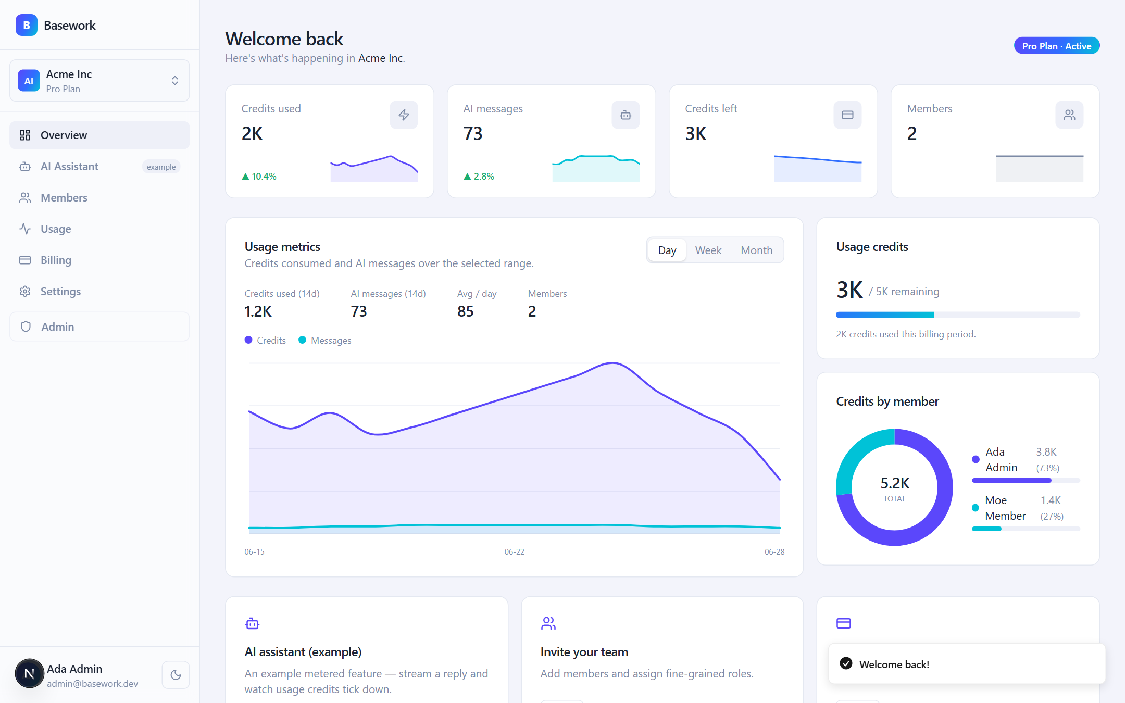Click Moe Member's credits progress bar
Image resolution: width=1125 pixels, height=703 pixels.
pyautogui.click(x=1026, y=529)
